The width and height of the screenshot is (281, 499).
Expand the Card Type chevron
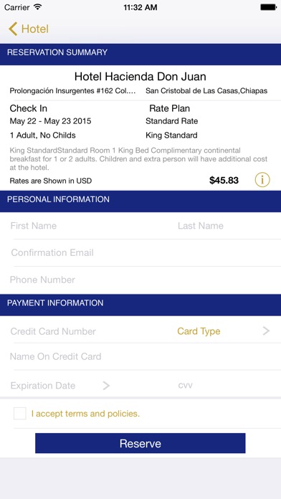tap(266, 331)
